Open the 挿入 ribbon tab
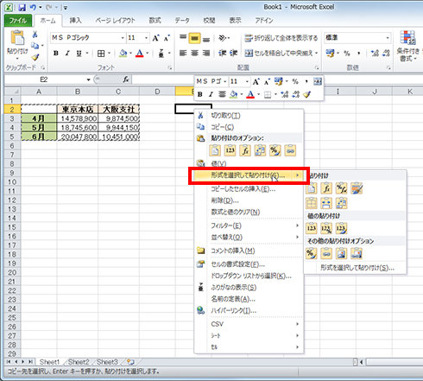 (x=75, y=21)
